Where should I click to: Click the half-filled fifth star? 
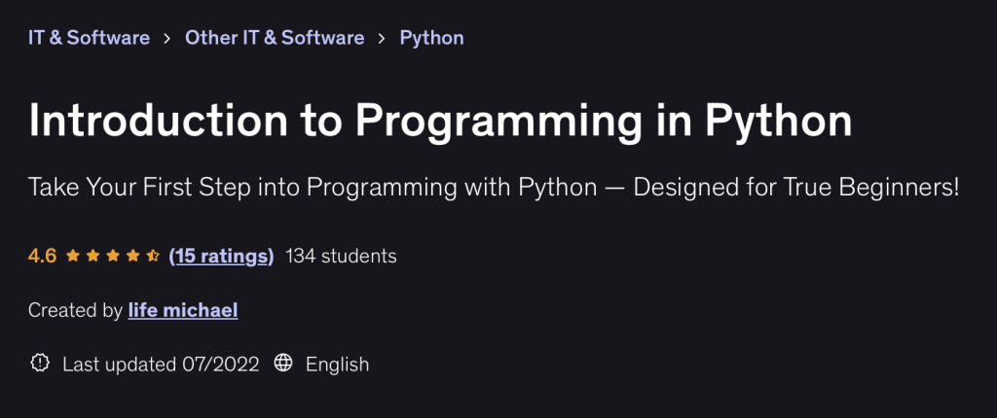[x=153, y=257]
